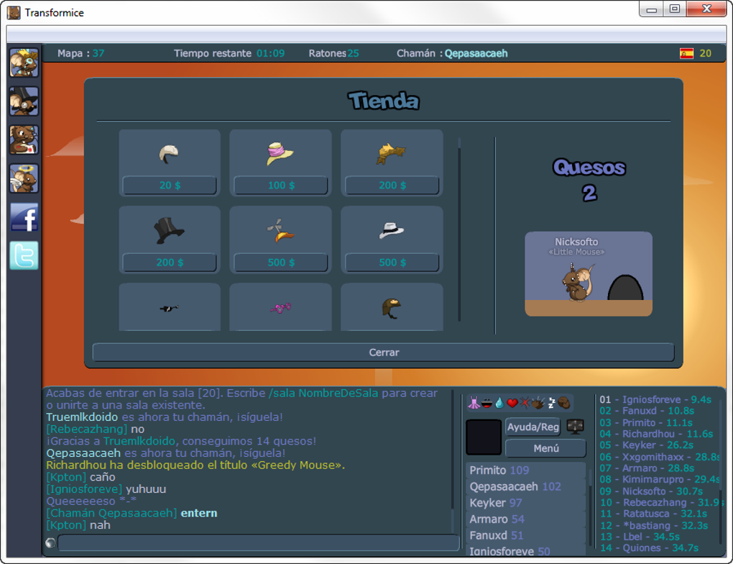Click ranking entry 06 Xxgomithaxx
Screen dimensions: 733x564
[x=660, y=457]
